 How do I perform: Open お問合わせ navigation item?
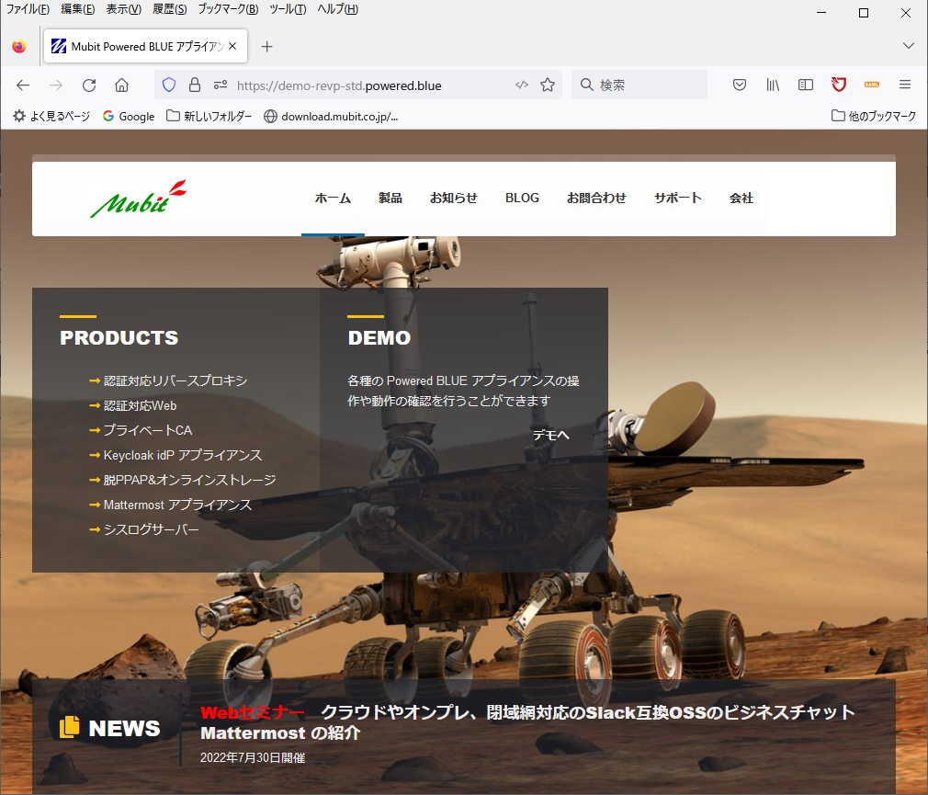(x=596, y=199)
